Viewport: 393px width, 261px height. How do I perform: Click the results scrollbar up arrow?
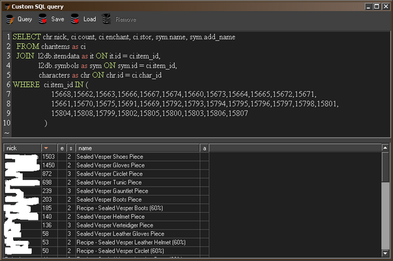click(x=385, y=148)
